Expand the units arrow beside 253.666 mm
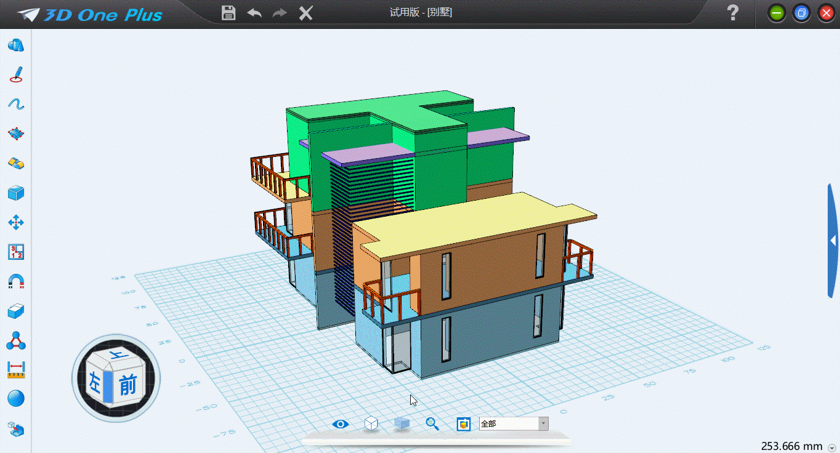 click(832, 447)
